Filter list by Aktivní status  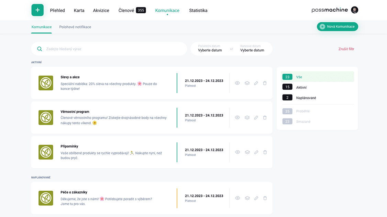pyautogui.click(x=301, y=87)
